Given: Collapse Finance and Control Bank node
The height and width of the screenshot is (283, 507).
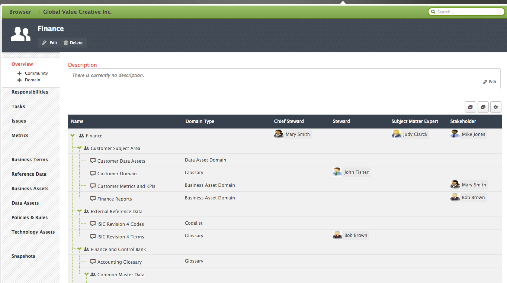Looking at the screenshot, I should 80,249.
